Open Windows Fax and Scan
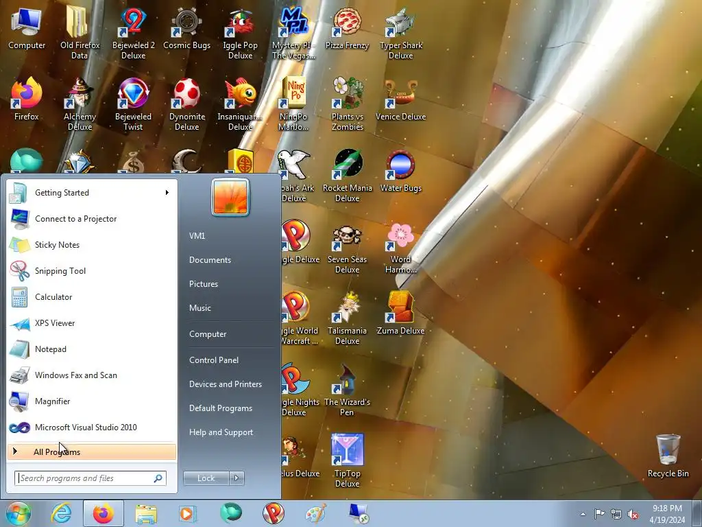The width and height of the screenshot is (702, 527). [x=92, y=375]
